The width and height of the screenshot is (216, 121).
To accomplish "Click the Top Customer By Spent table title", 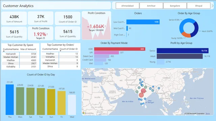I will coord(20,45).
